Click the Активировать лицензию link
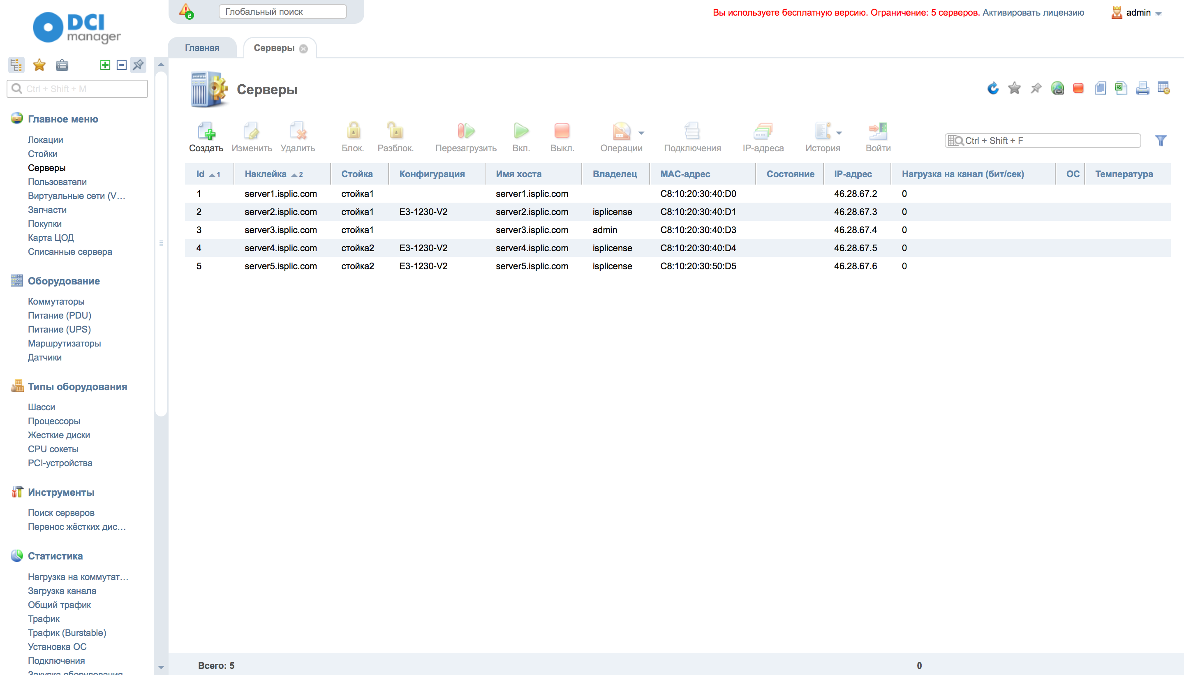The image size is (1184, 675). pyautogui.click(x=1033, y=12)
